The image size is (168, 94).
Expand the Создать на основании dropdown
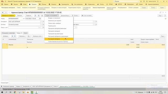click(x=52, y=16)
